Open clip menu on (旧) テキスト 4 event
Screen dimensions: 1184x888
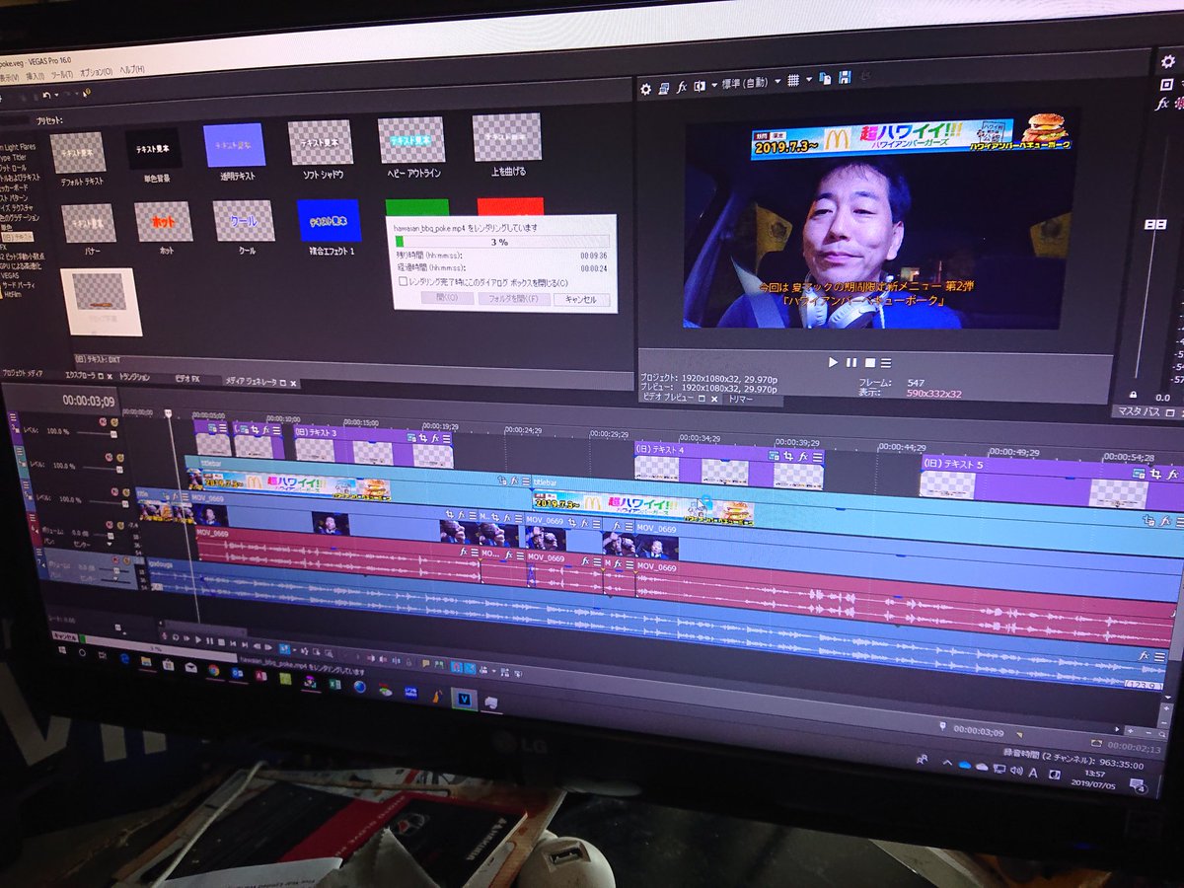point(818,458)
